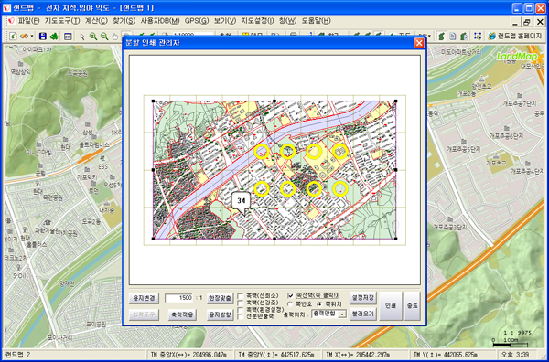Enable the 흑백(환경설정) checkbox
This screenshot has height=362, width=549.
240,310
